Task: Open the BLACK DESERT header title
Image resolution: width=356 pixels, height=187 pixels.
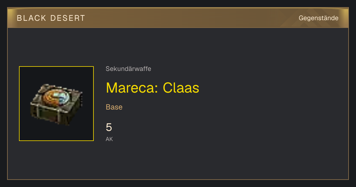Action: coord(51,18)
